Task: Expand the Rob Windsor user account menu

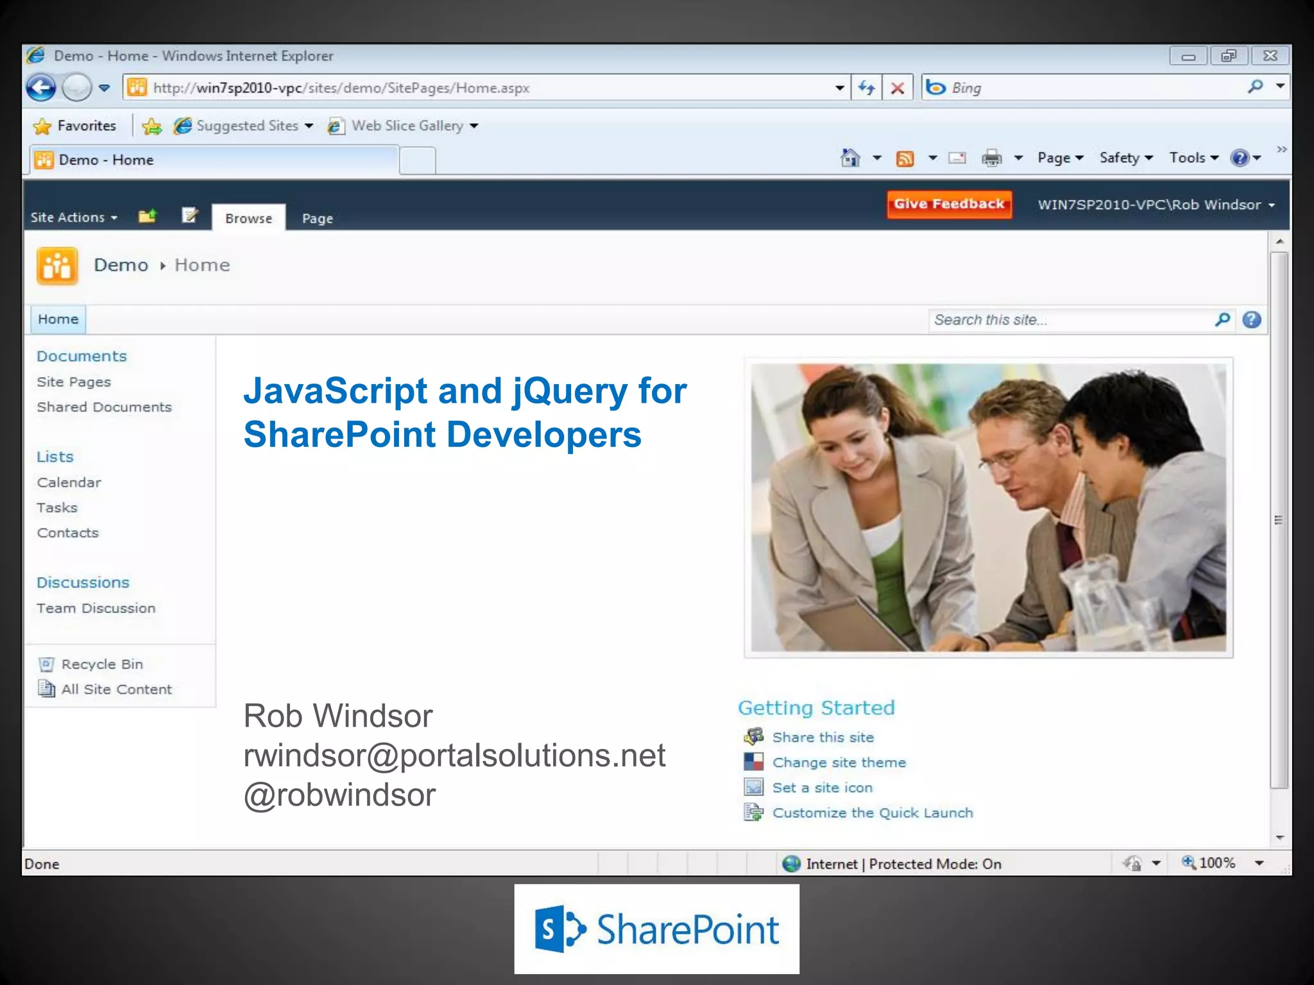Action: pyautogui.click(x=1156, y=205)
